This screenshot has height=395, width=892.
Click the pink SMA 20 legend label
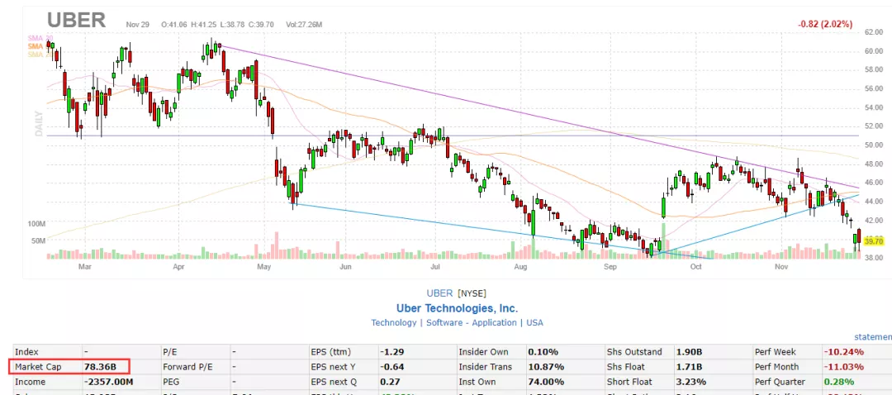click(x=40, y=37)
